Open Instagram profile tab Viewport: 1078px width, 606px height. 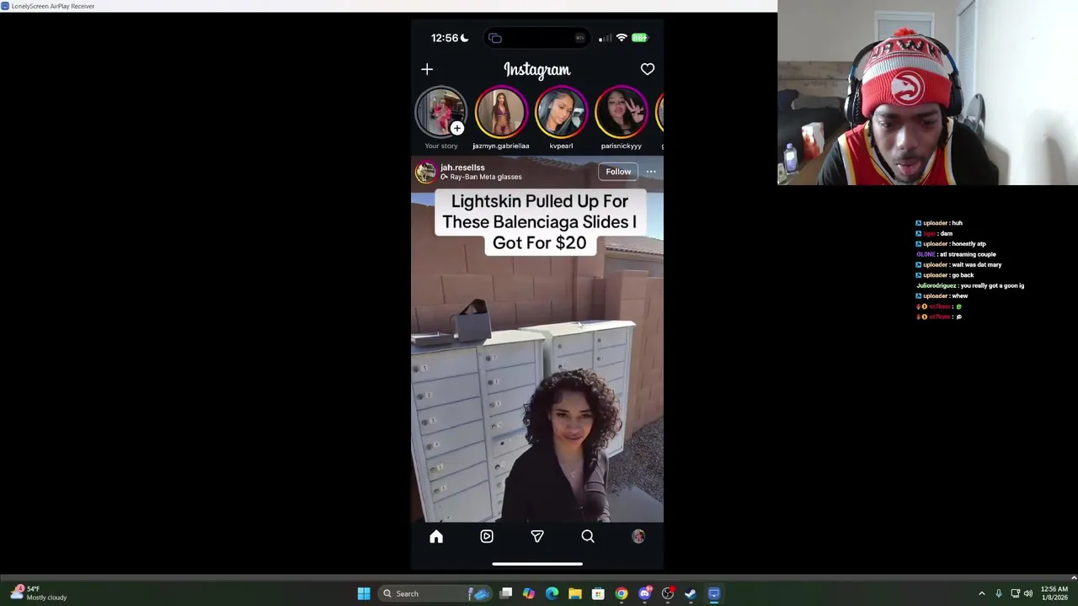[x=638, y=537]
